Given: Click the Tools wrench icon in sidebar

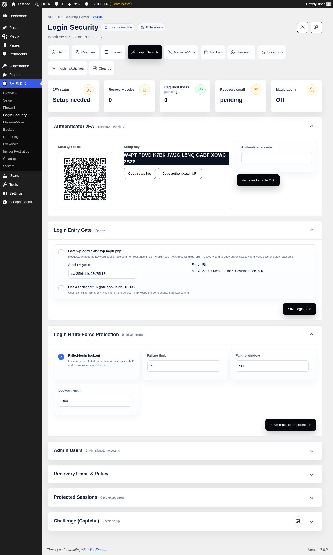Looking at the screenshot, I should 5,185.
